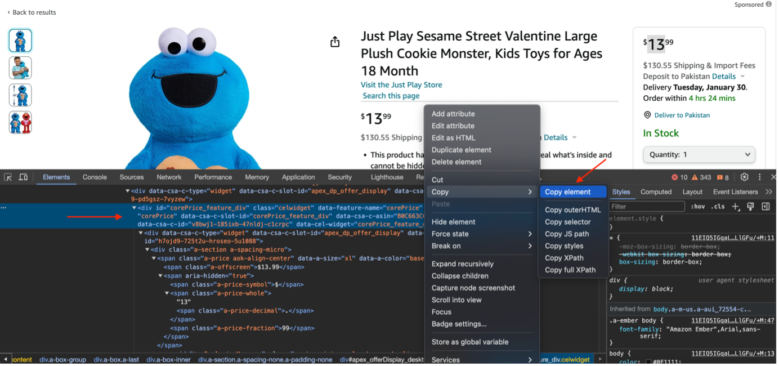Viewport: 779px width, 366px height.
Task: Switch to the Lighthouse tab
Action: point(387,177)
